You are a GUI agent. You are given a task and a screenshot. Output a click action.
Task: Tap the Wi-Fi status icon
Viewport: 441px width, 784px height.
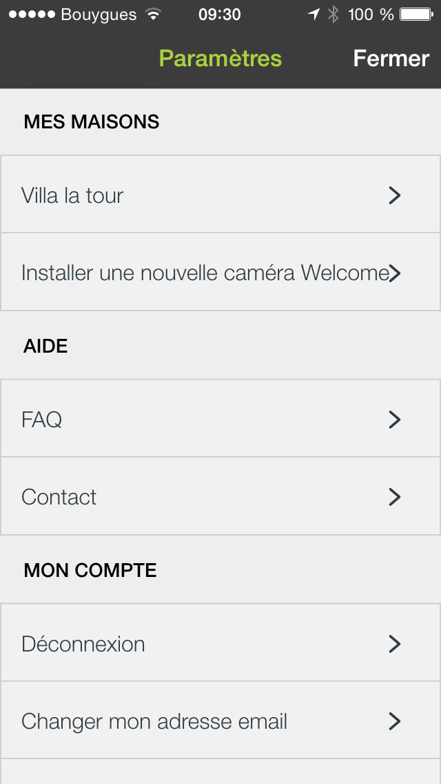[154, 14]
